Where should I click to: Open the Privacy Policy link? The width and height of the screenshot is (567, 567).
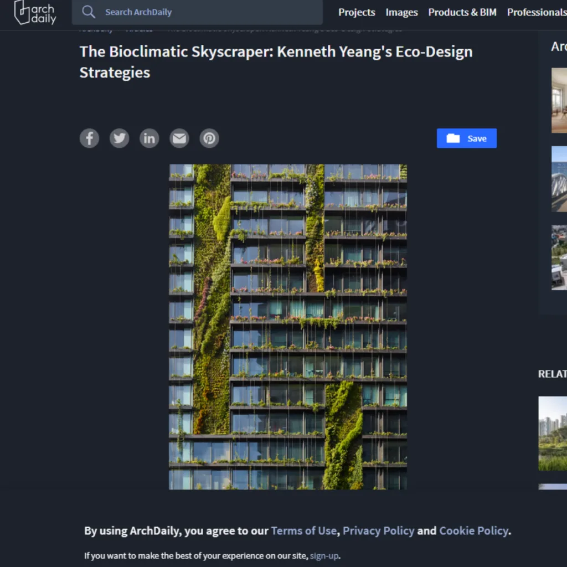(378, 530)
